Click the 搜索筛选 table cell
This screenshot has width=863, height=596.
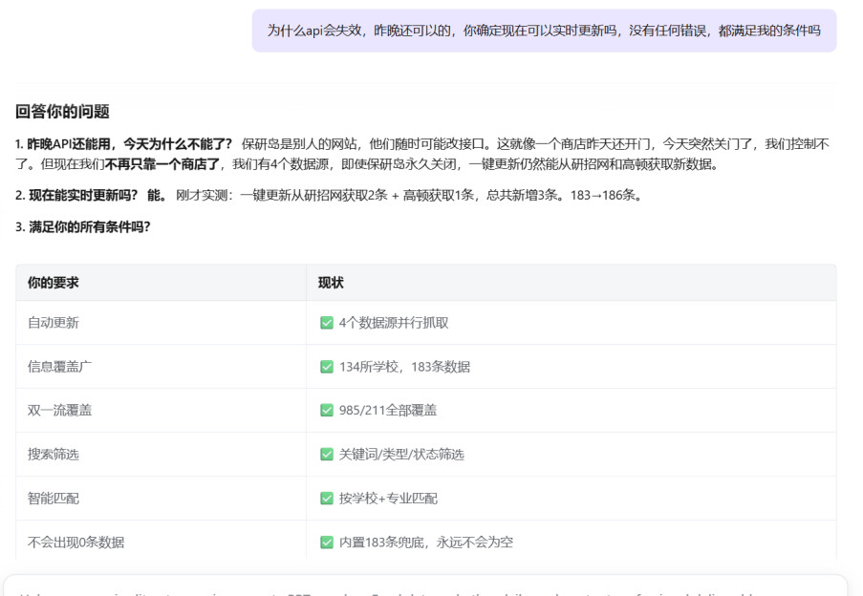pos(54,455)
